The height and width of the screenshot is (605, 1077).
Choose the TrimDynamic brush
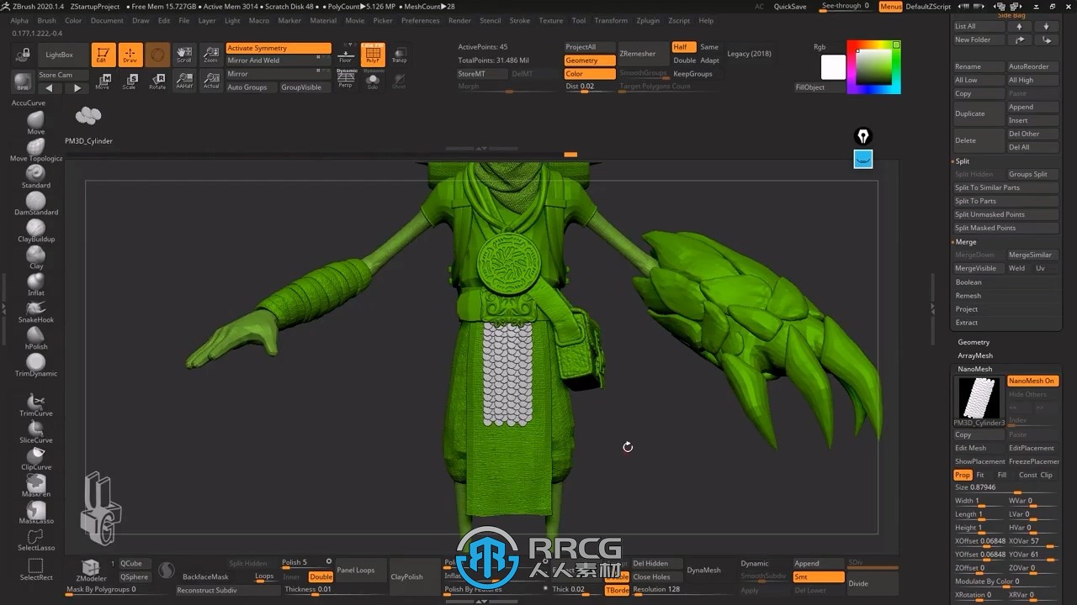click(x=35, y=365)
